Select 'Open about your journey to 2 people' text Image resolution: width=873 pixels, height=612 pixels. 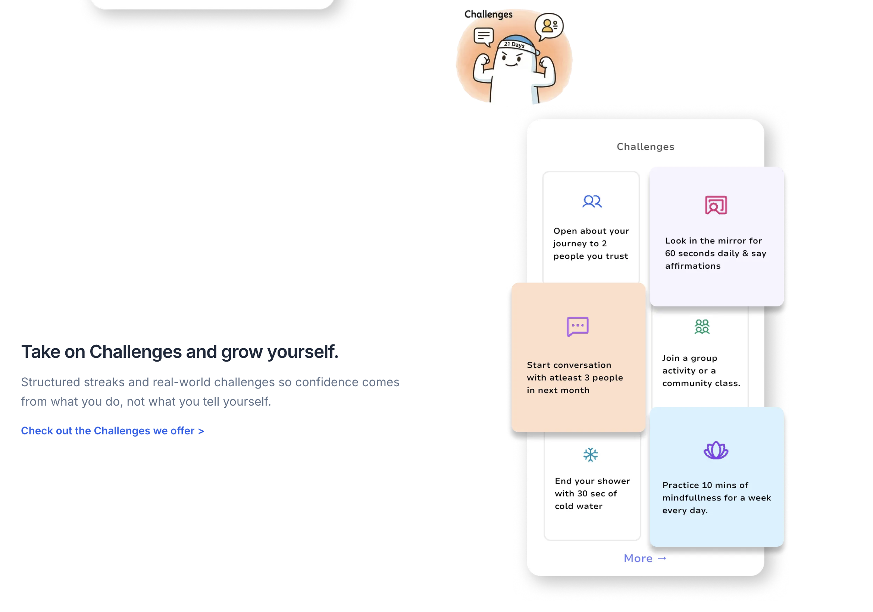(591, 243)
